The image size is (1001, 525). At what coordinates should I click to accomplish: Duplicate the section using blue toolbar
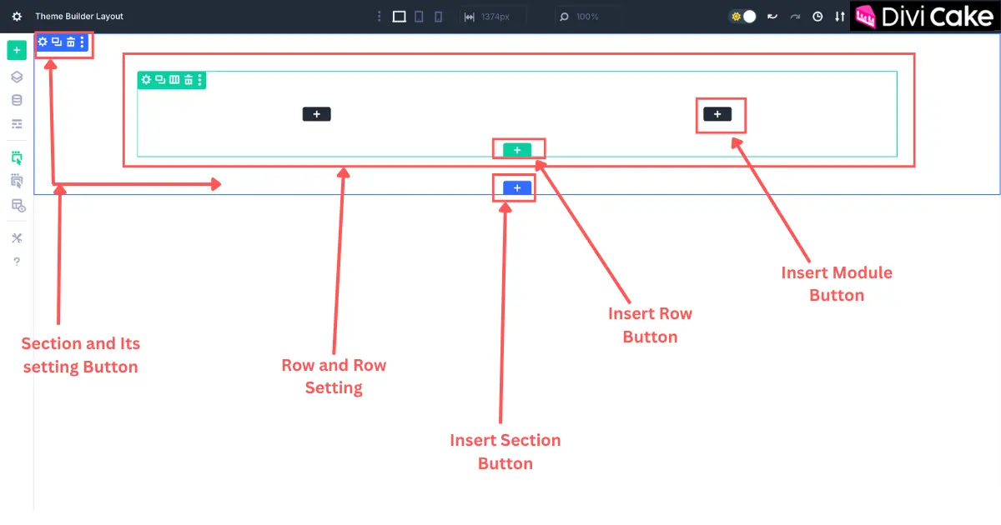[57, 42]
